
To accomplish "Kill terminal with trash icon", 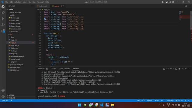I will [x=179, y=69].
